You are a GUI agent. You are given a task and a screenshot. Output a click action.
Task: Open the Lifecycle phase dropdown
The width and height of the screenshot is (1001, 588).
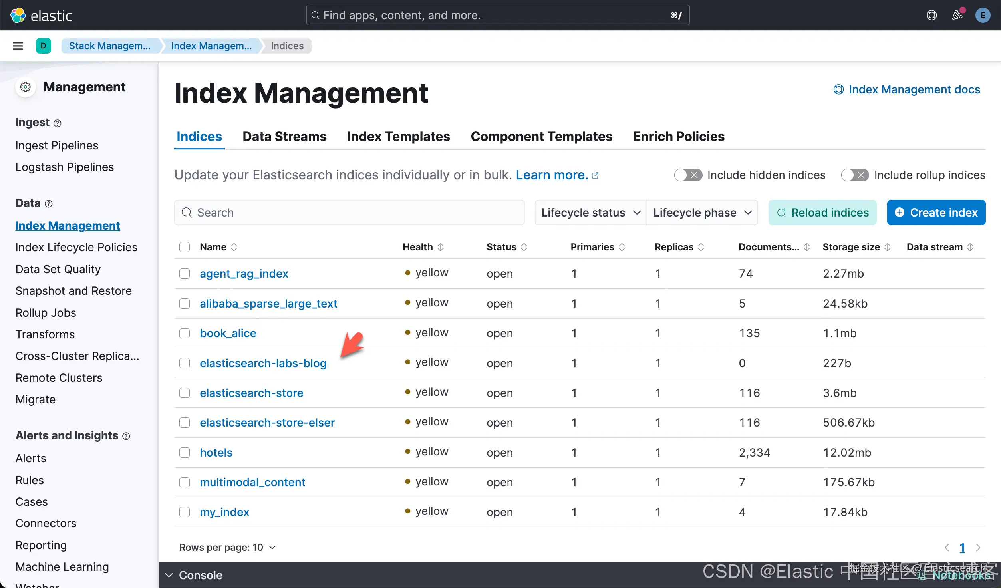tap(702, 213)
